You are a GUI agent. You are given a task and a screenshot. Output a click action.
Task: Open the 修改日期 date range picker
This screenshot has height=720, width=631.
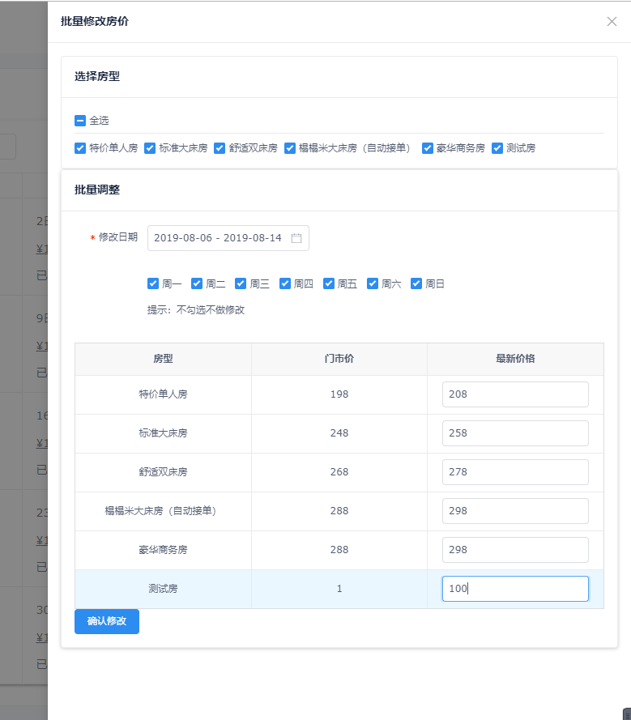[219, 238]
